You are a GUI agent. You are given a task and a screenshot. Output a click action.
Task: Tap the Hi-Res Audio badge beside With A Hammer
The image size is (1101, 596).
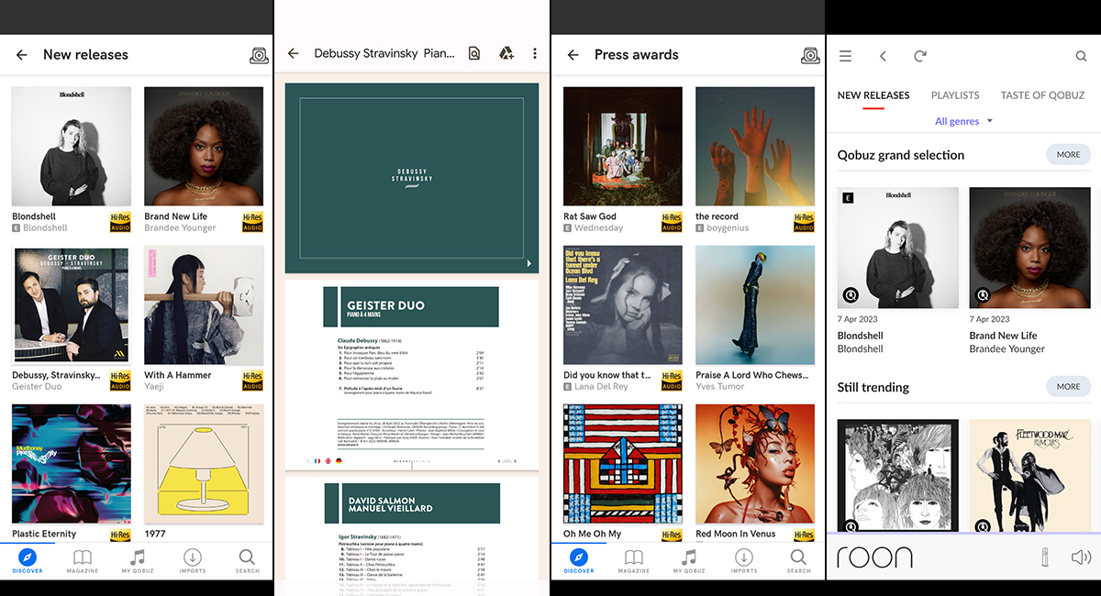point(252,381)
